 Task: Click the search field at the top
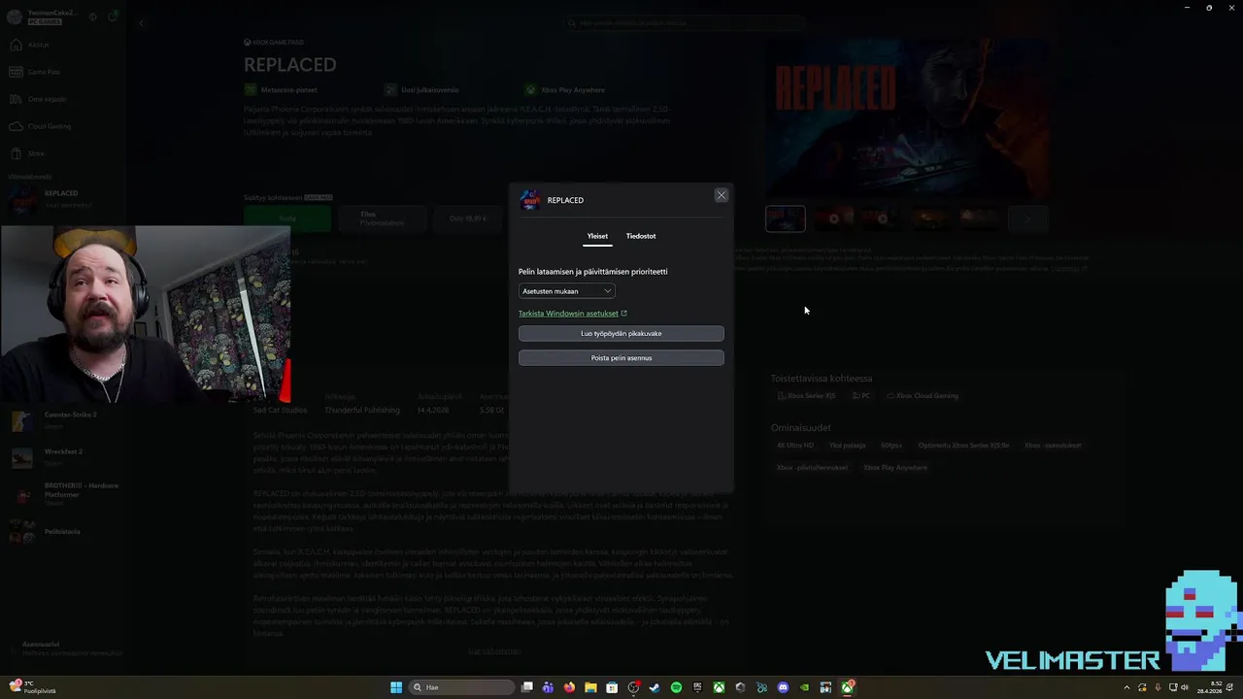click(685, 22)
